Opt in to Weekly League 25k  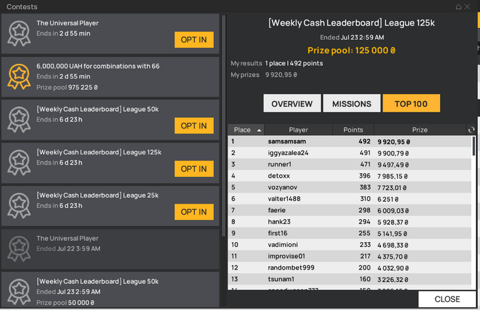[x=194, y=212]
